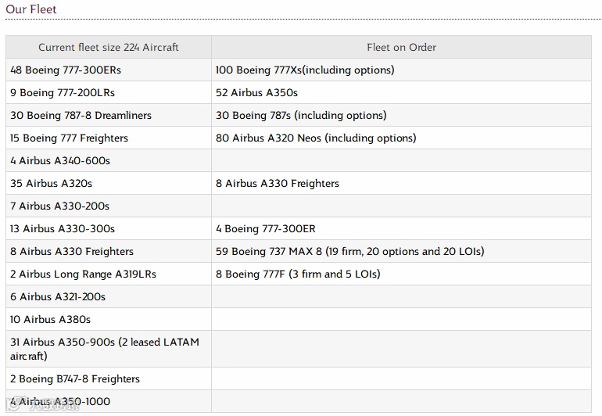Screen dimensions: 602x416
Task: Select '2 Airbus Long Range A319LRs' row
Action: [83, 274]
